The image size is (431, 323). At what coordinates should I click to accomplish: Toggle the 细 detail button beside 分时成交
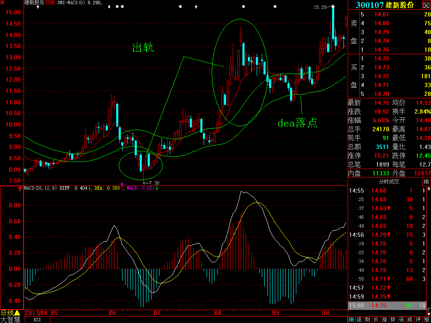tap(426, 182)
